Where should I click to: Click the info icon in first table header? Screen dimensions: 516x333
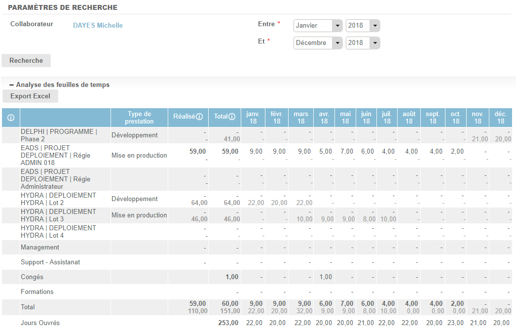click(11, 118)
